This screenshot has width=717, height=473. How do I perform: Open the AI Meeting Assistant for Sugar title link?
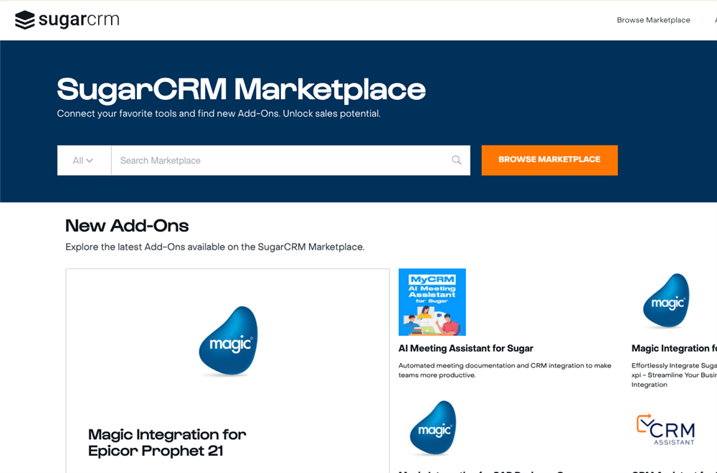point(465,348)
